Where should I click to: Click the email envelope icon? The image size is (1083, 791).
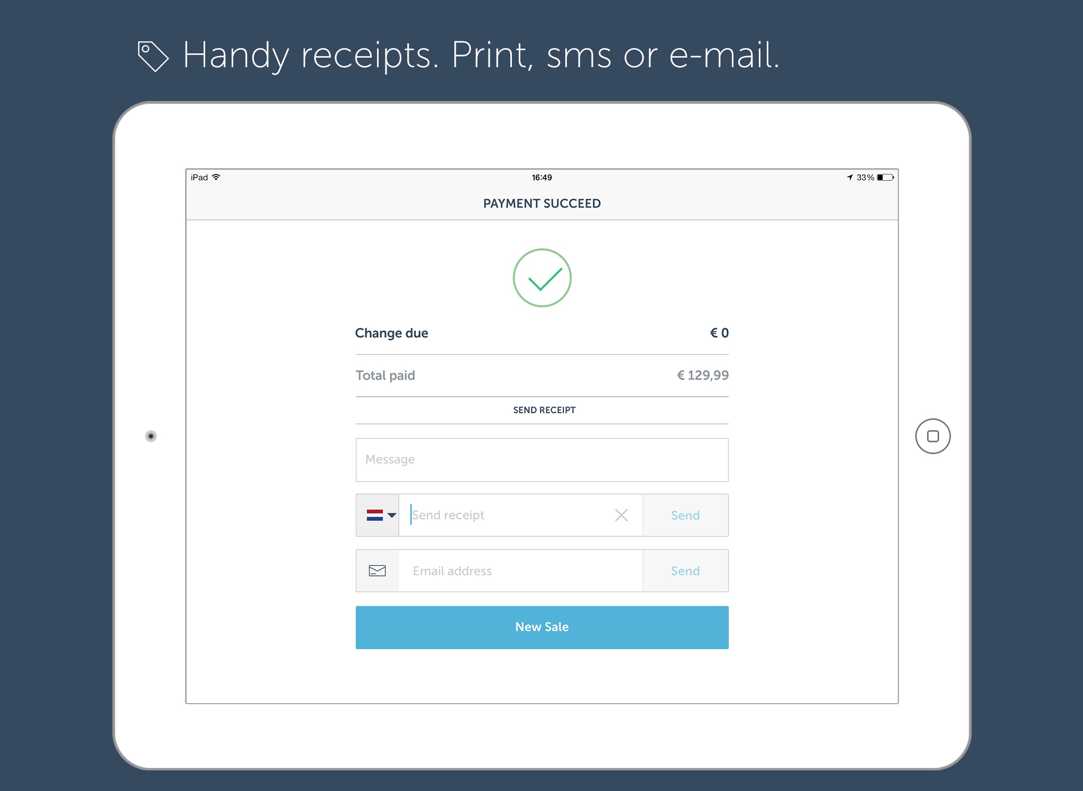[378, 570]
